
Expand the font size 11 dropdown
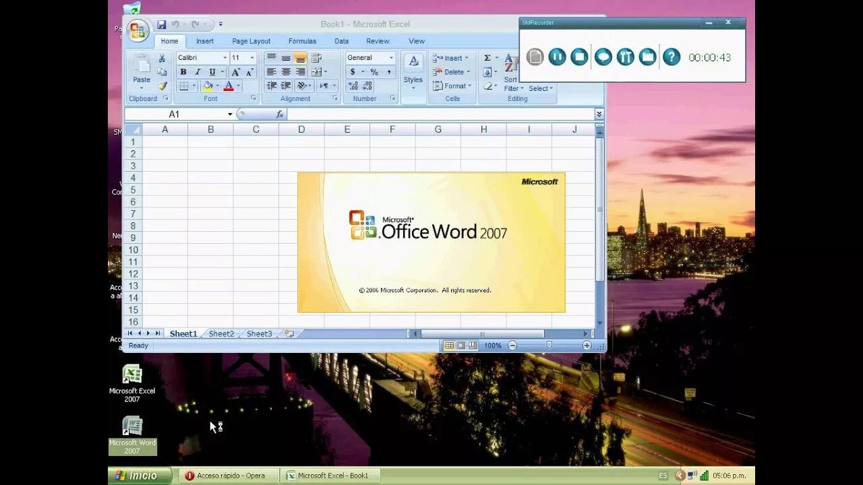point(252,58)
